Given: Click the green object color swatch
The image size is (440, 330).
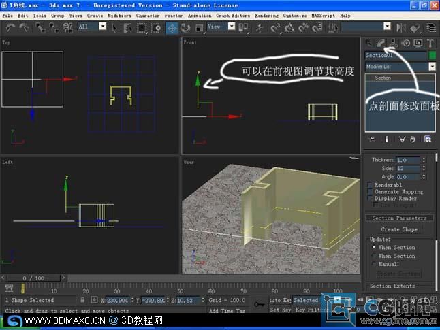Looking at the screenshot, I should click(x=433, y=55).
